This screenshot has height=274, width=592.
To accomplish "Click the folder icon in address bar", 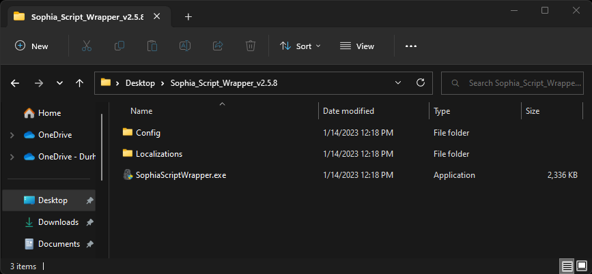I will click(106, 82).
